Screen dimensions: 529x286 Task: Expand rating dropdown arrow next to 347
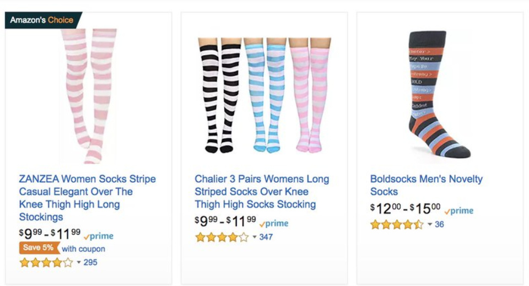255,238
